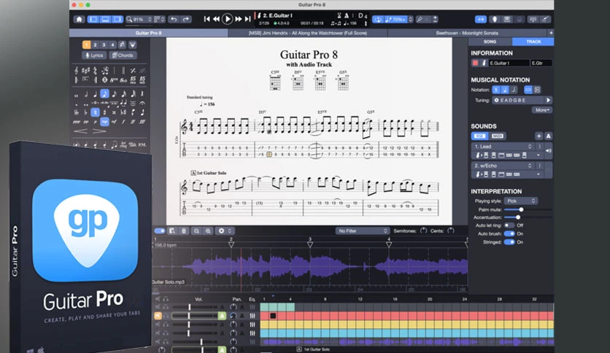The width and height of the screenshot is (610, 353).
Task: Select the sharp accidental tool
Action: click(x=104, y=112)
